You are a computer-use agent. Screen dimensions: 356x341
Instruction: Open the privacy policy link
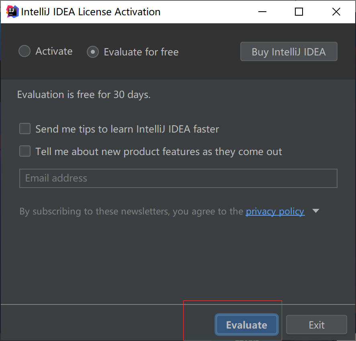[275, 211]
